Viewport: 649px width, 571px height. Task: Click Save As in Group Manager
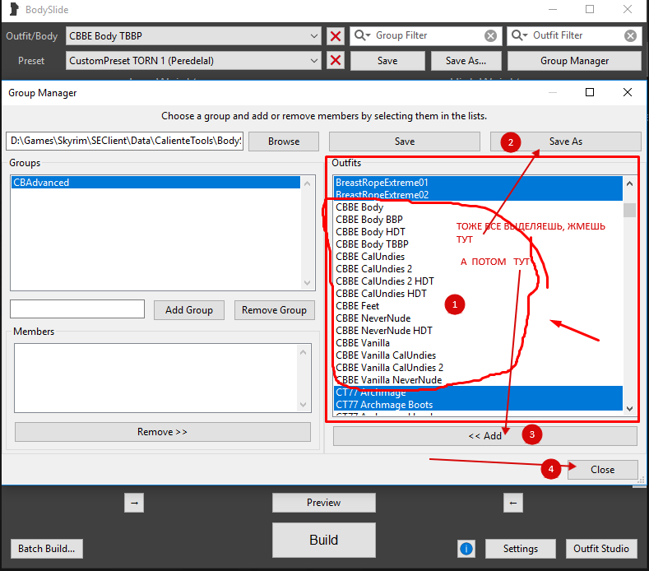(565, 142)
